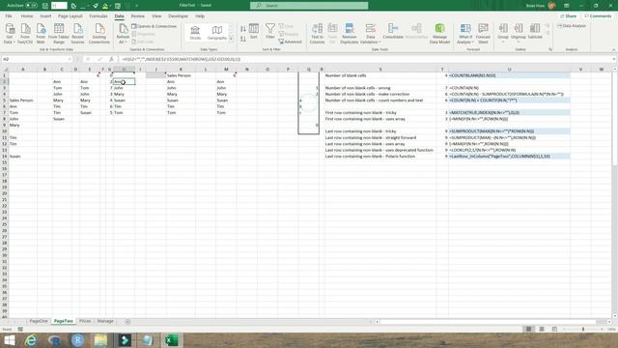Collapse the ribbon
618x348 pixels.
(x=613, y=49)
